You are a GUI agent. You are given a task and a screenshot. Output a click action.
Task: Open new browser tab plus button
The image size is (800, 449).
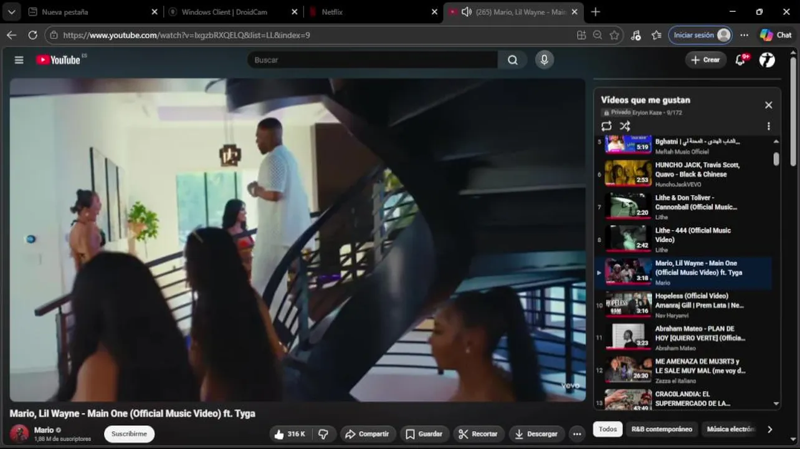(x=596, y=12)
